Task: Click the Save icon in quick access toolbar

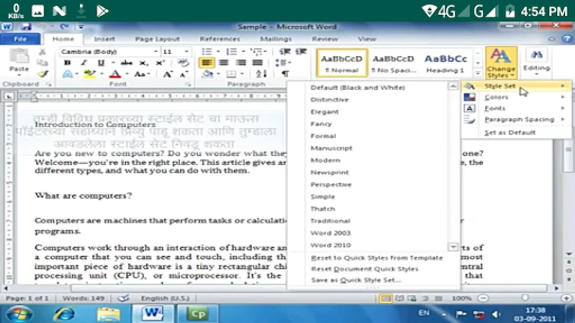Action: pyautogui.click(x=26, y=27)
